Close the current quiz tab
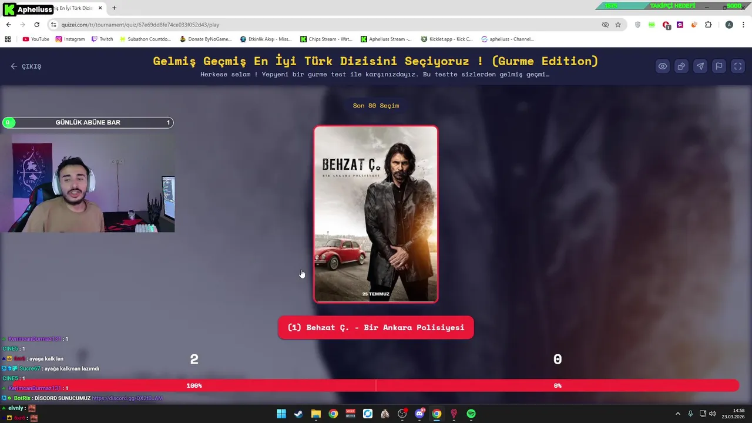Image resolution: width=752 pixels, height=423 pixels. click(x=100, y=8)
